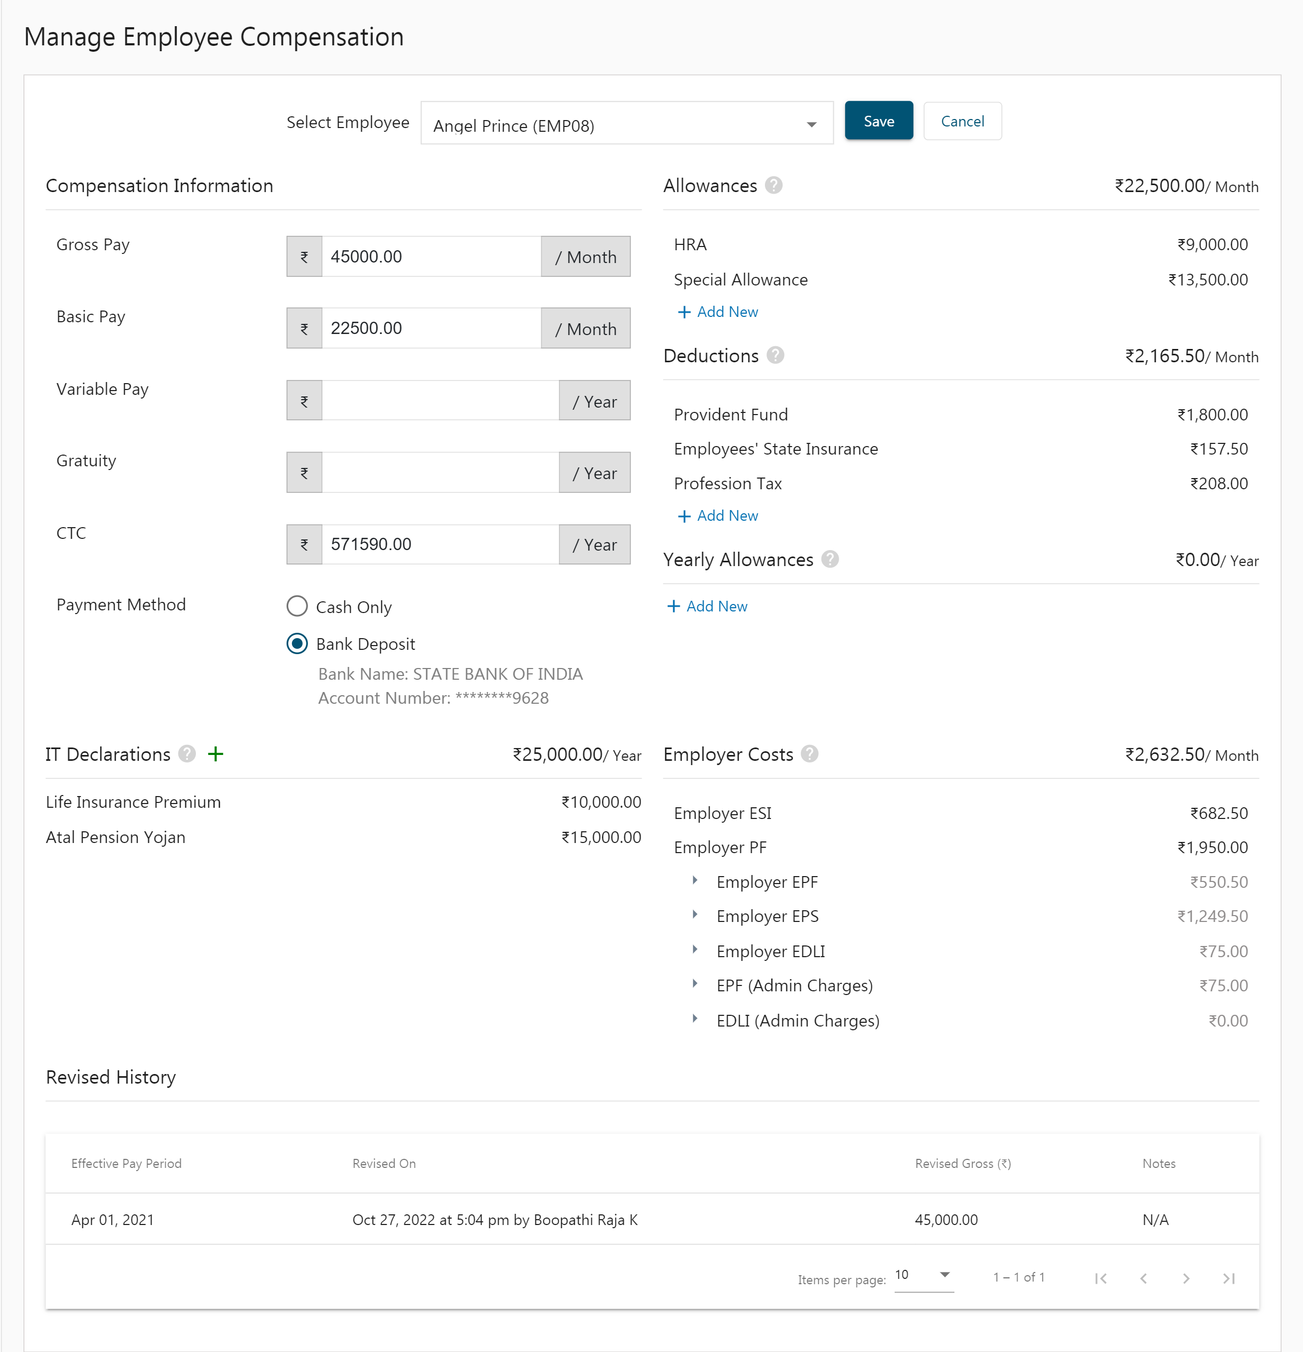Click the Save button
The width and height of the screenshot is (1303, 1352).
click(879, 121)
